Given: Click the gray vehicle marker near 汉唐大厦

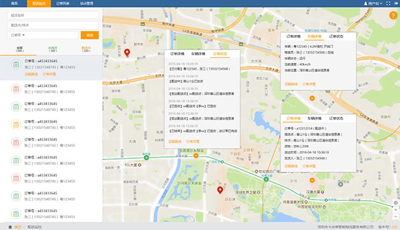Looking at the screenshot, I should (340, 184).
